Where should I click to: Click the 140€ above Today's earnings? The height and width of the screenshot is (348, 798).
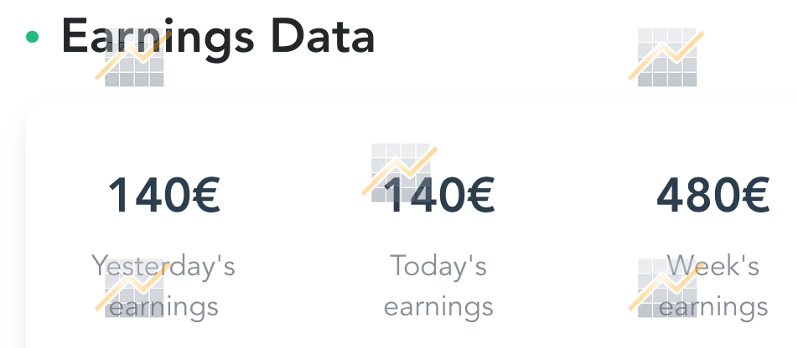pos(438,195)
